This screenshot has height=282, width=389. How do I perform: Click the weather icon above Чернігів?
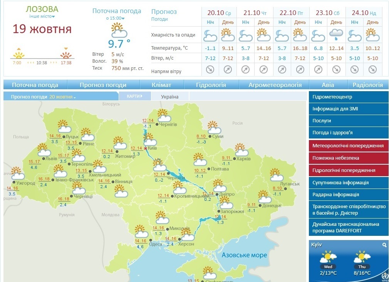(164, 115)
